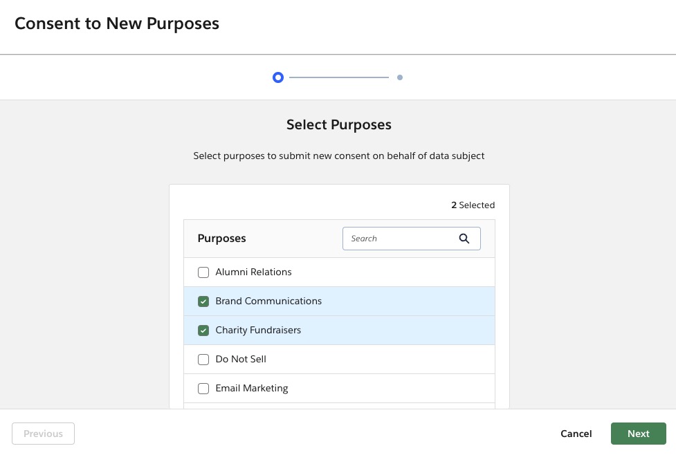Click inside the Search purposes field
This screenshot has width=676, height=455.
tap(401, 239)
